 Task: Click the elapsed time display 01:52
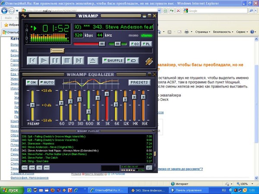(56, 28)
